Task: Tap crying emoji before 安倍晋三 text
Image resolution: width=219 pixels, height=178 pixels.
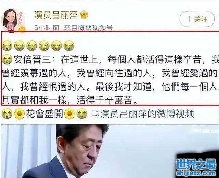Action: 7,59
